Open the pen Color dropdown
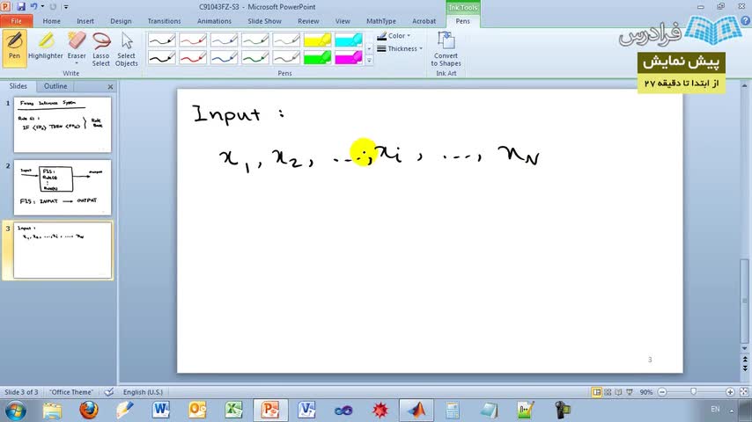 [394, 36]
